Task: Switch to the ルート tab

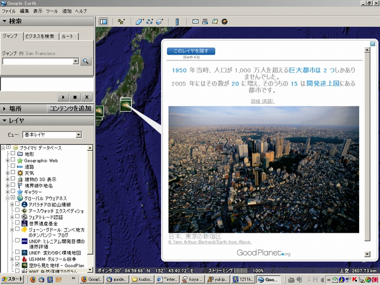Action: 67,37
